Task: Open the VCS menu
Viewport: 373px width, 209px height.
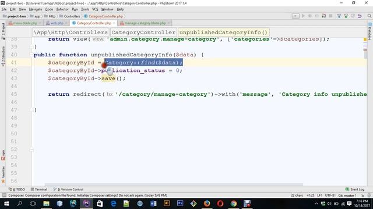Action: [95, 9]
